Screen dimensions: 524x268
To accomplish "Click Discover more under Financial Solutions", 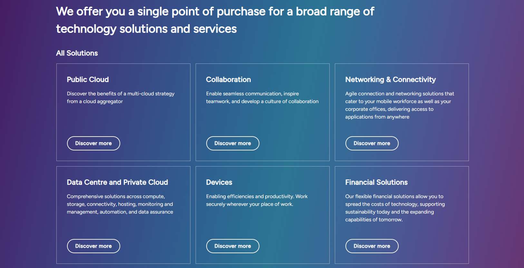I will [x=372, y=246].
